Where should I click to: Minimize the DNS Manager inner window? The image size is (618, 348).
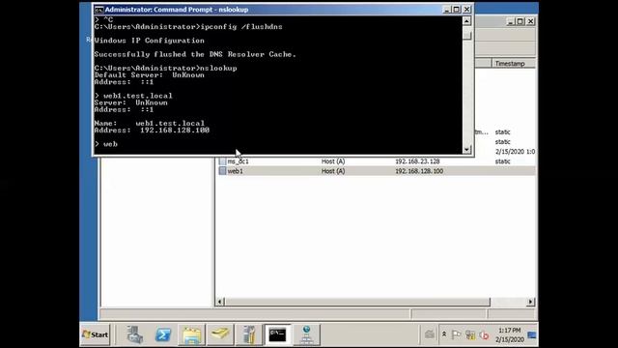[510, 21]
